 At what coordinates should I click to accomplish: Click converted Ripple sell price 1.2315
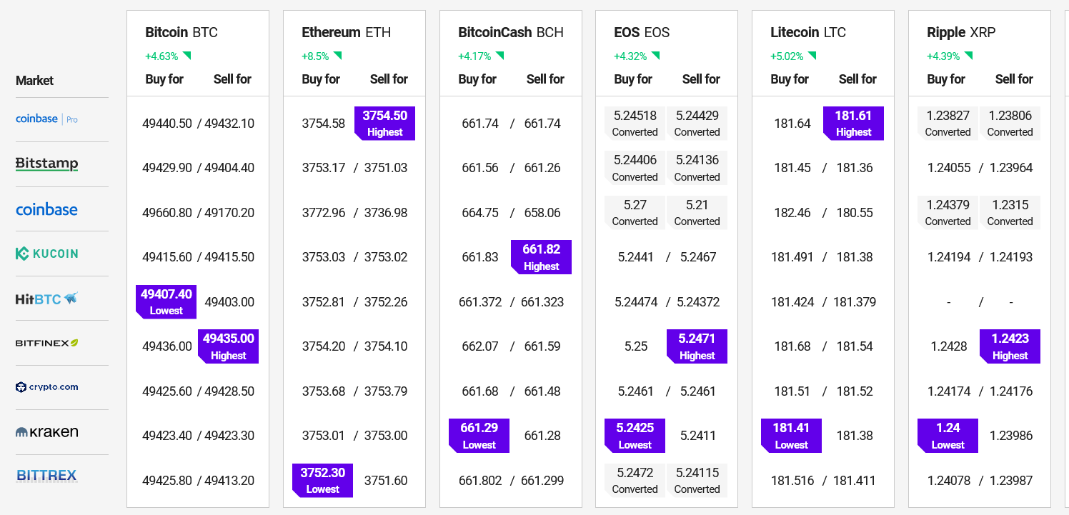pos(1010,212)
